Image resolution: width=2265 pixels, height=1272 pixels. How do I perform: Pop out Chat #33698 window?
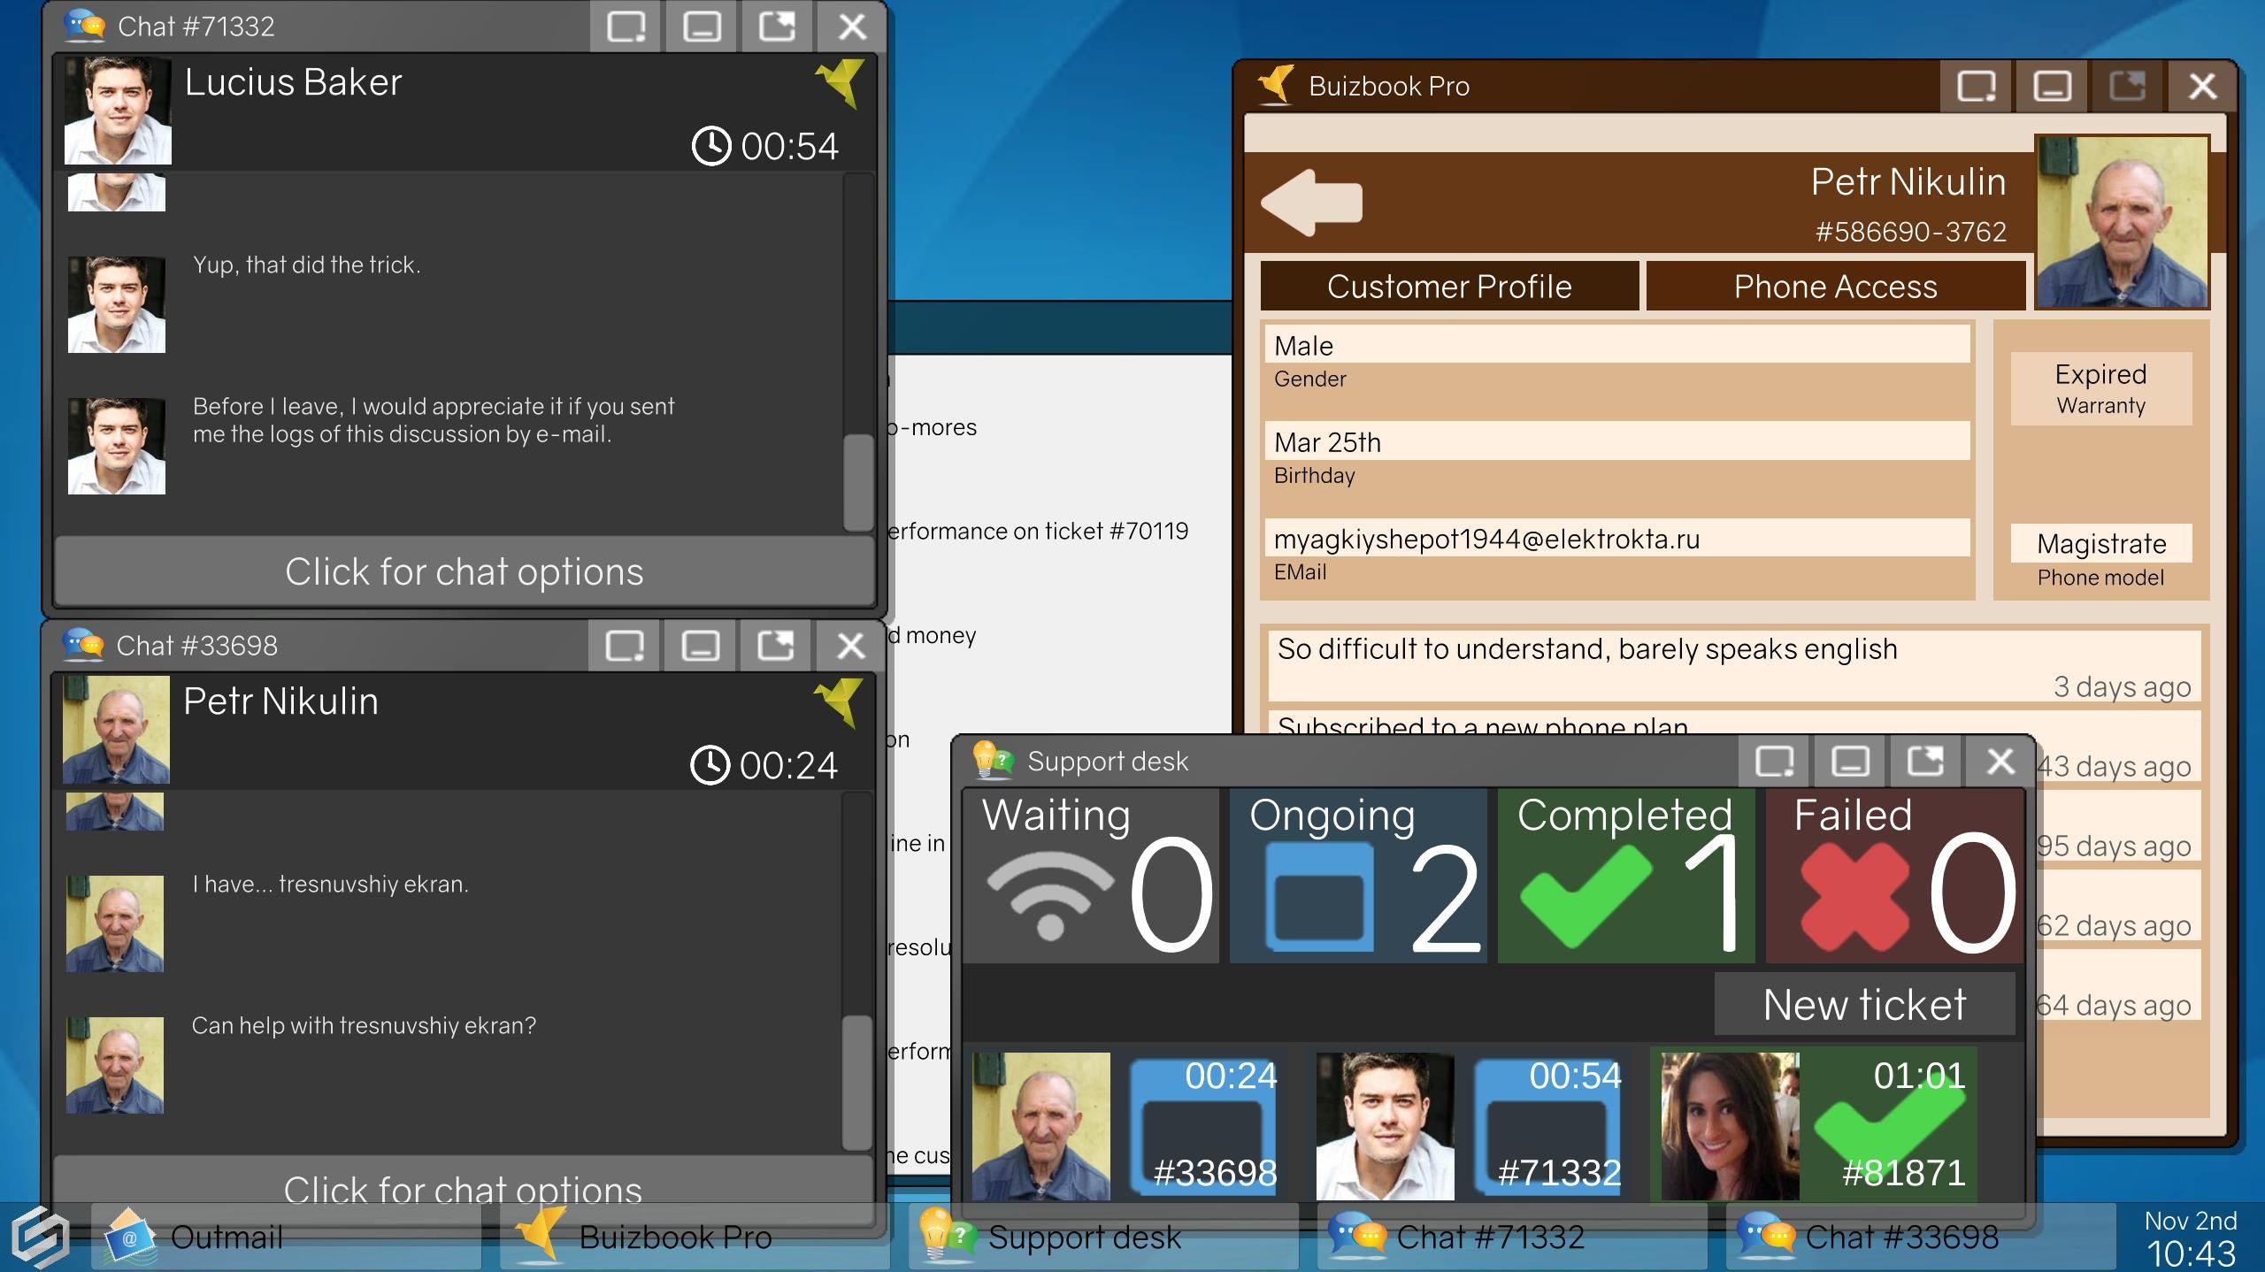click(774, 646)
